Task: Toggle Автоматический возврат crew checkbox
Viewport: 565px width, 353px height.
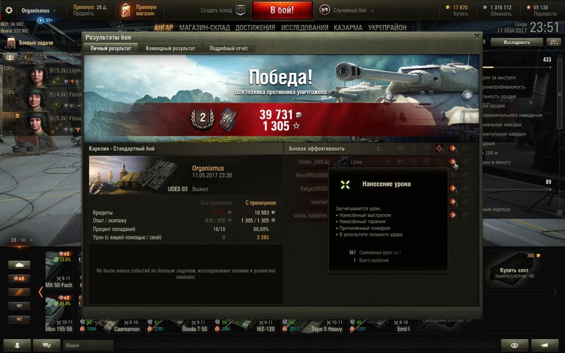Action: [x=30, y=61]
